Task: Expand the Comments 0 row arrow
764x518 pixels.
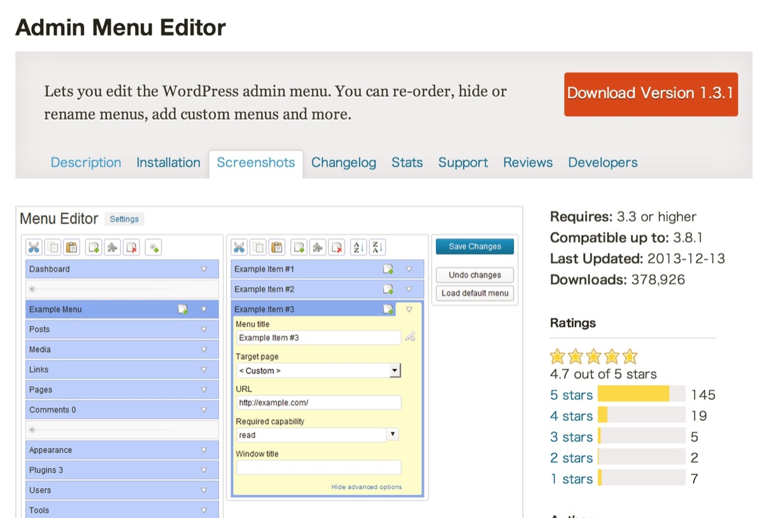Action: [204, 410]
